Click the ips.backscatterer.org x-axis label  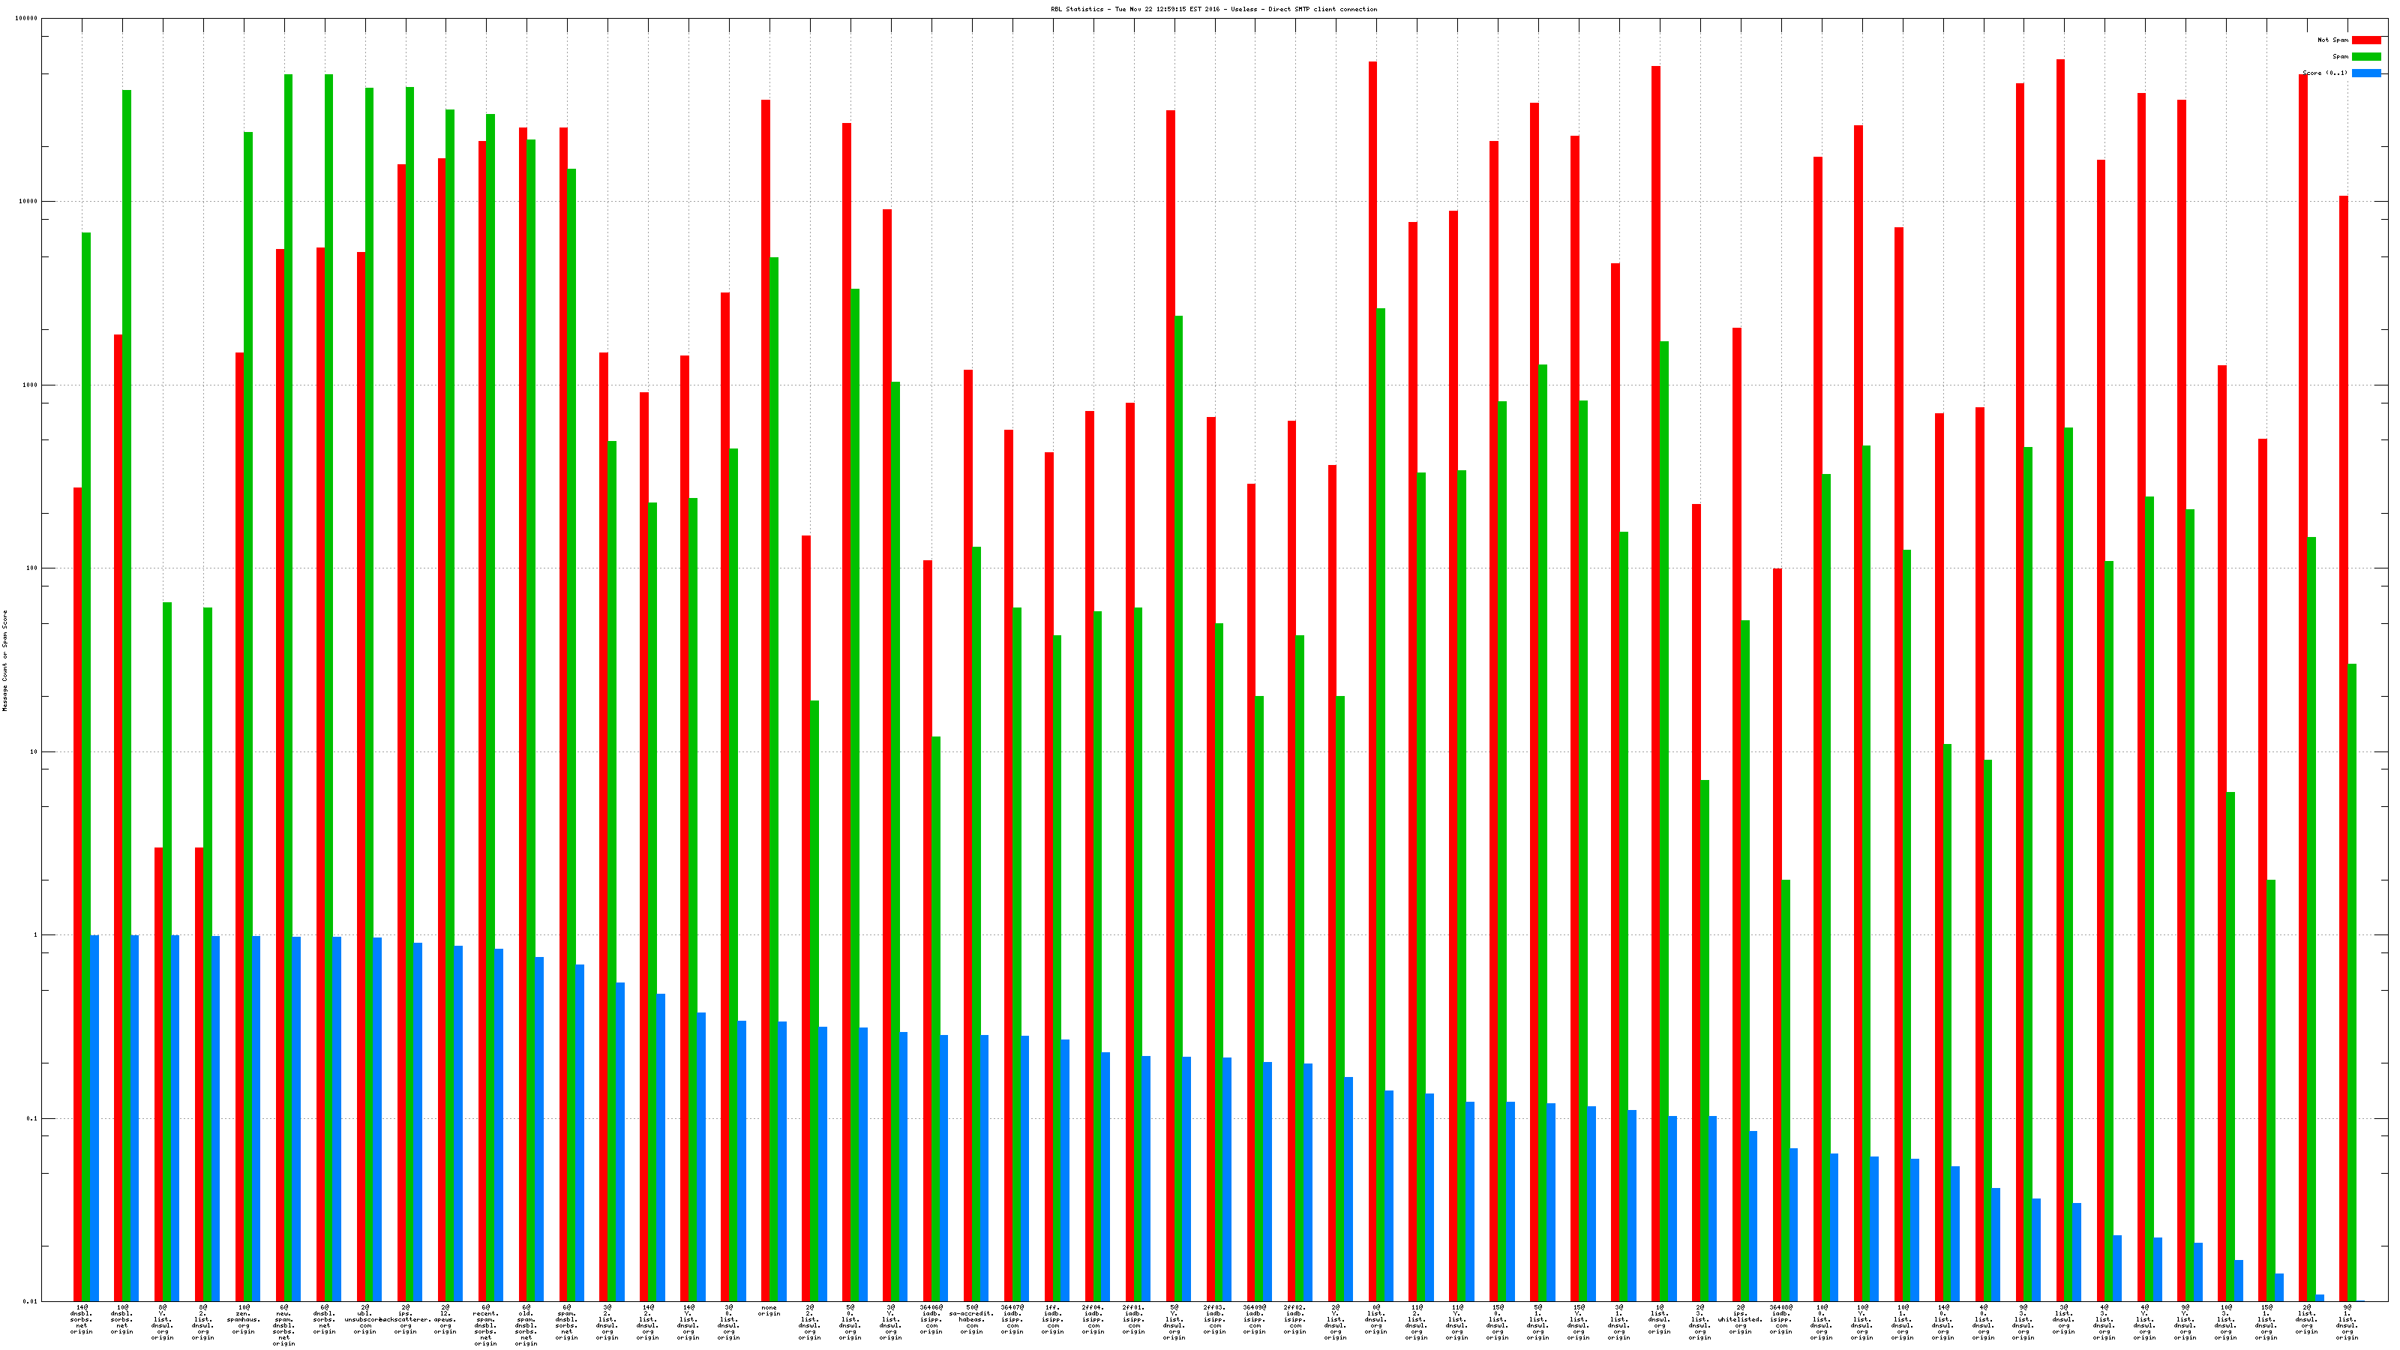click(405, 1319)
